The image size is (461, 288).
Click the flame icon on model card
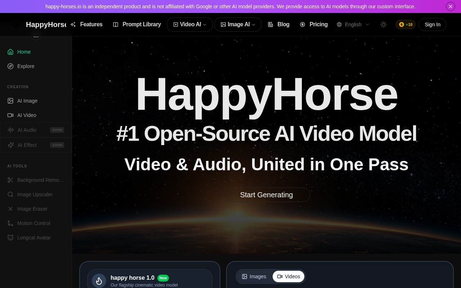pyautogui.click(x=99, y=281)
